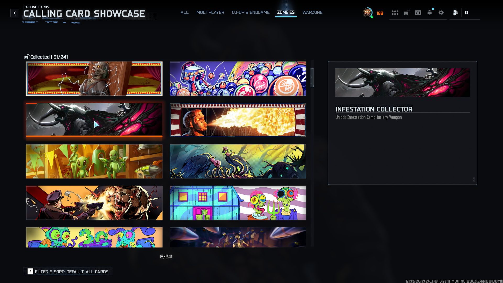Switch to the MULTIPLAYER tab

click(210, 12)
